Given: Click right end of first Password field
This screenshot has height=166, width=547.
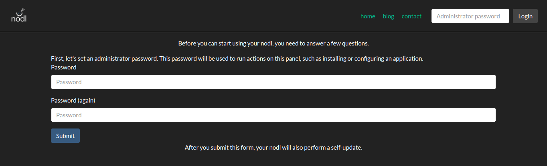Looking at the screenshot, I should pos(489,82).
